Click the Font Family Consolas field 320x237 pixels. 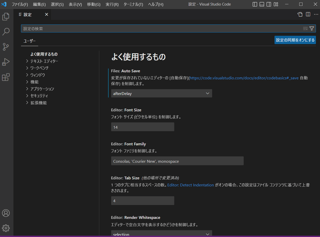pyautogui.click(x=177, y=161)
